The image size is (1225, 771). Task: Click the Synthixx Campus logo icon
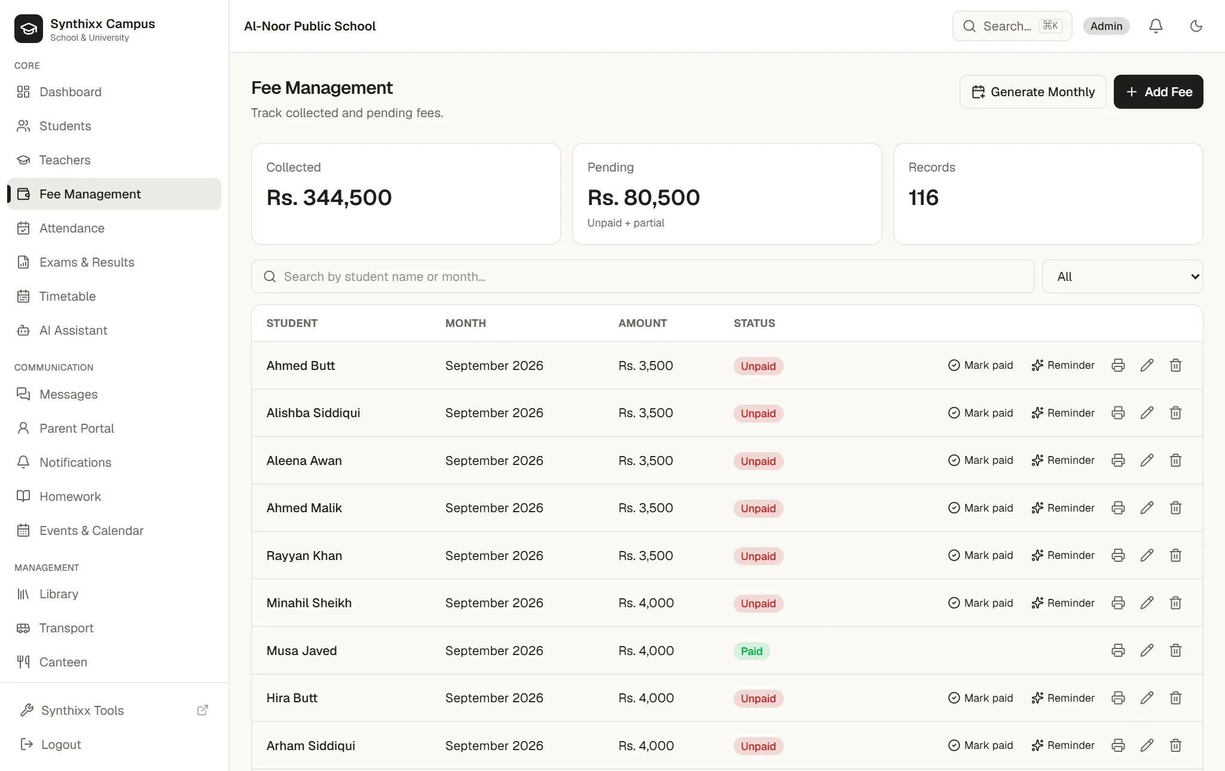29,29
